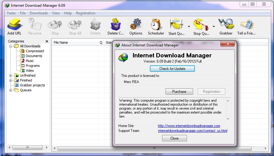
Task: Click the File Name column header
Action: [75, 42]
